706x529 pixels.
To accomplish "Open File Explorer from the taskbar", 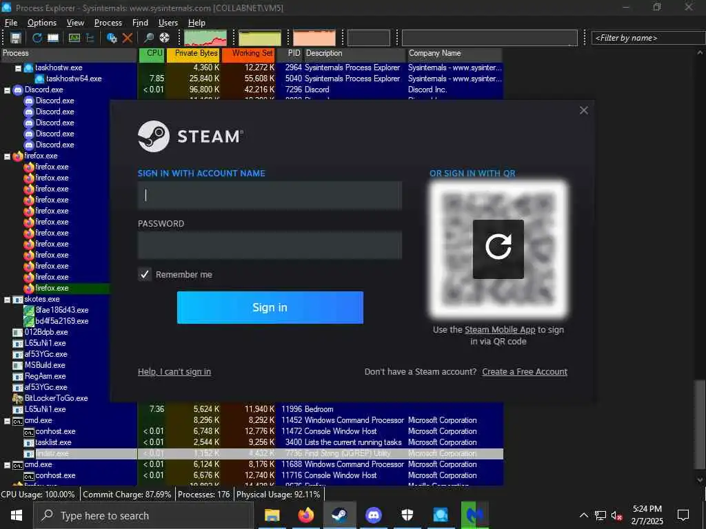I will tap(272, 515).
